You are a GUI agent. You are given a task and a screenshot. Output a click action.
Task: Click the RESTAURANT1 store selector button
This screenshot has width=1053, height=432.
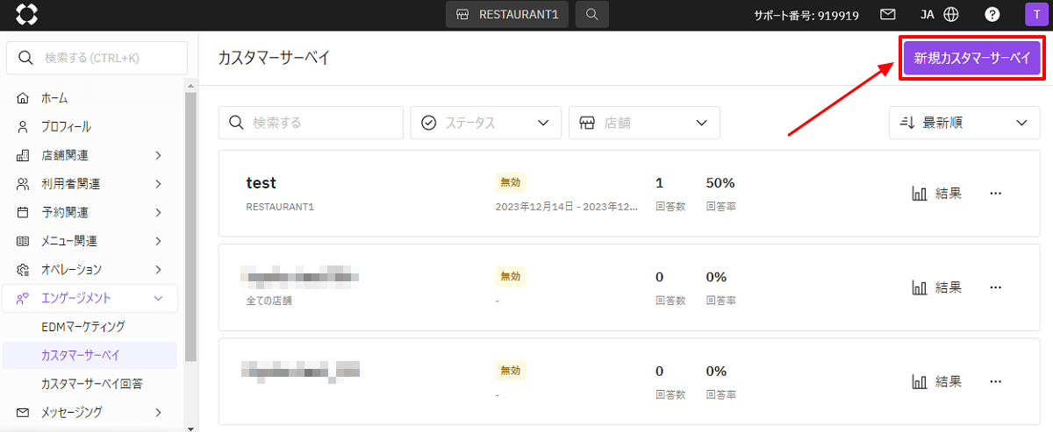pos(507,15)
